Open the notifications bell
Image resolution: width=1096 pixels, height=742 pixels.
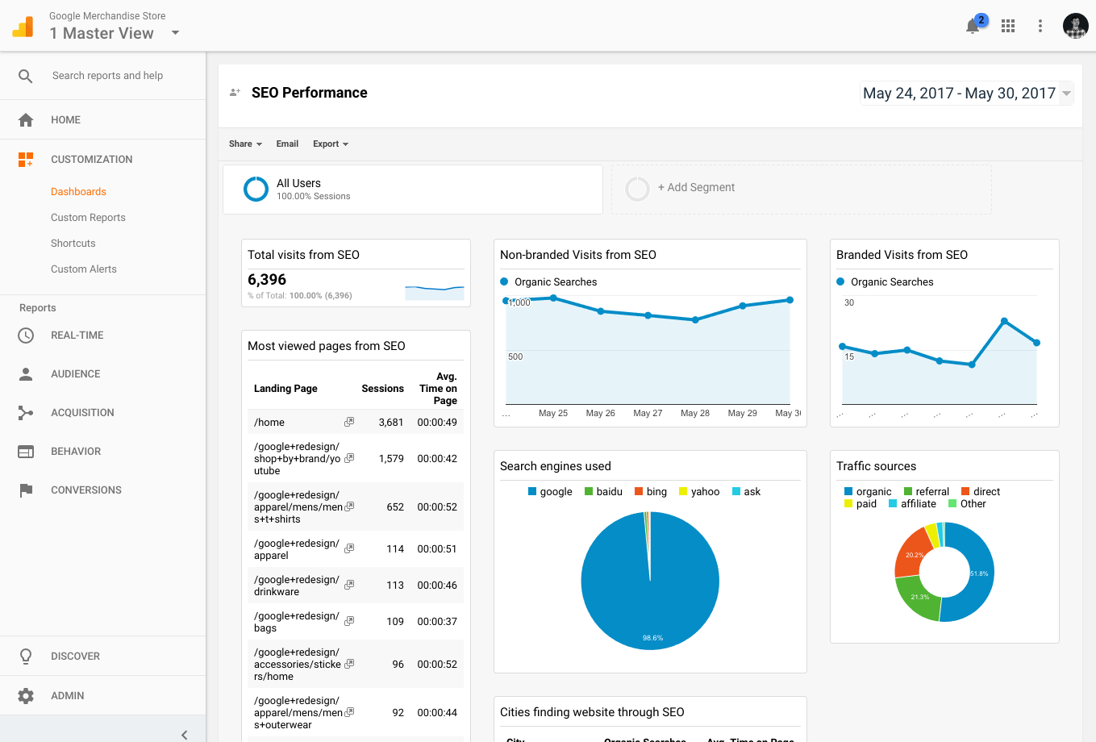973,27
